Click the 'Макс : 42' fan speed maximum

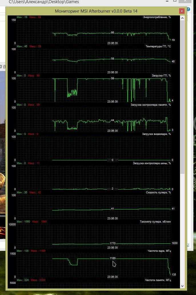click(x=35, y=192)
